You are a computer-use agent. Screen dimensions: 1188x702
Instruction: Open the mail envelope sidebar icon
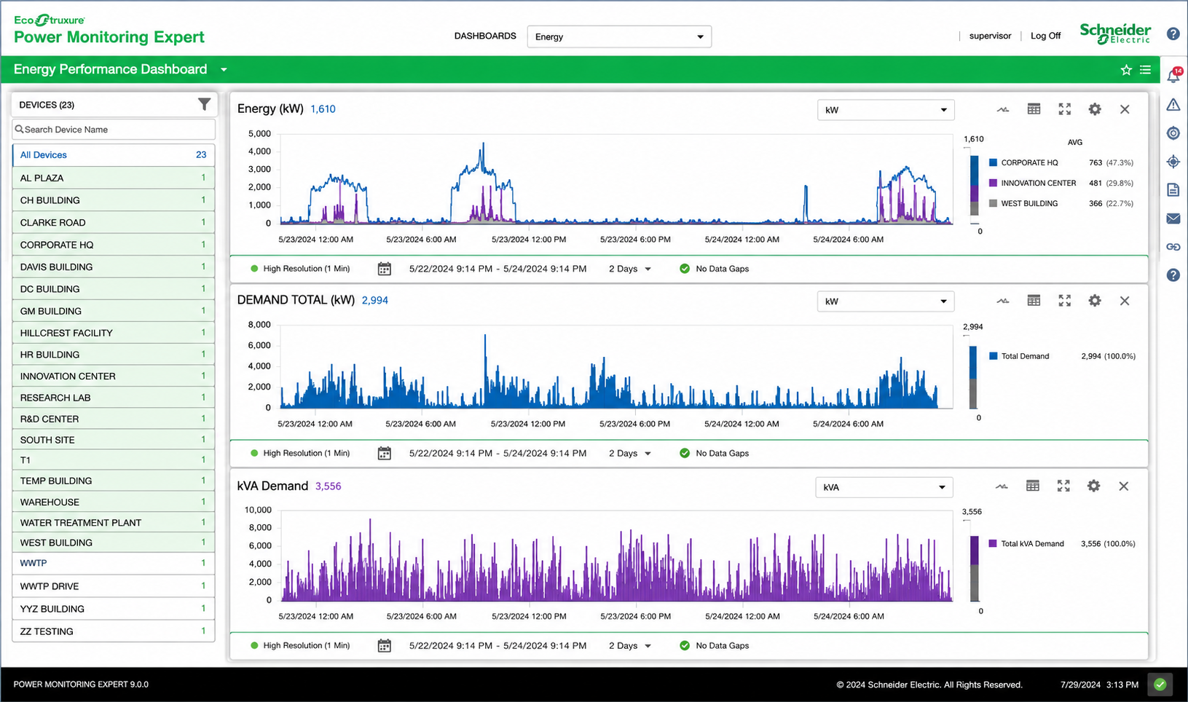1173,218
